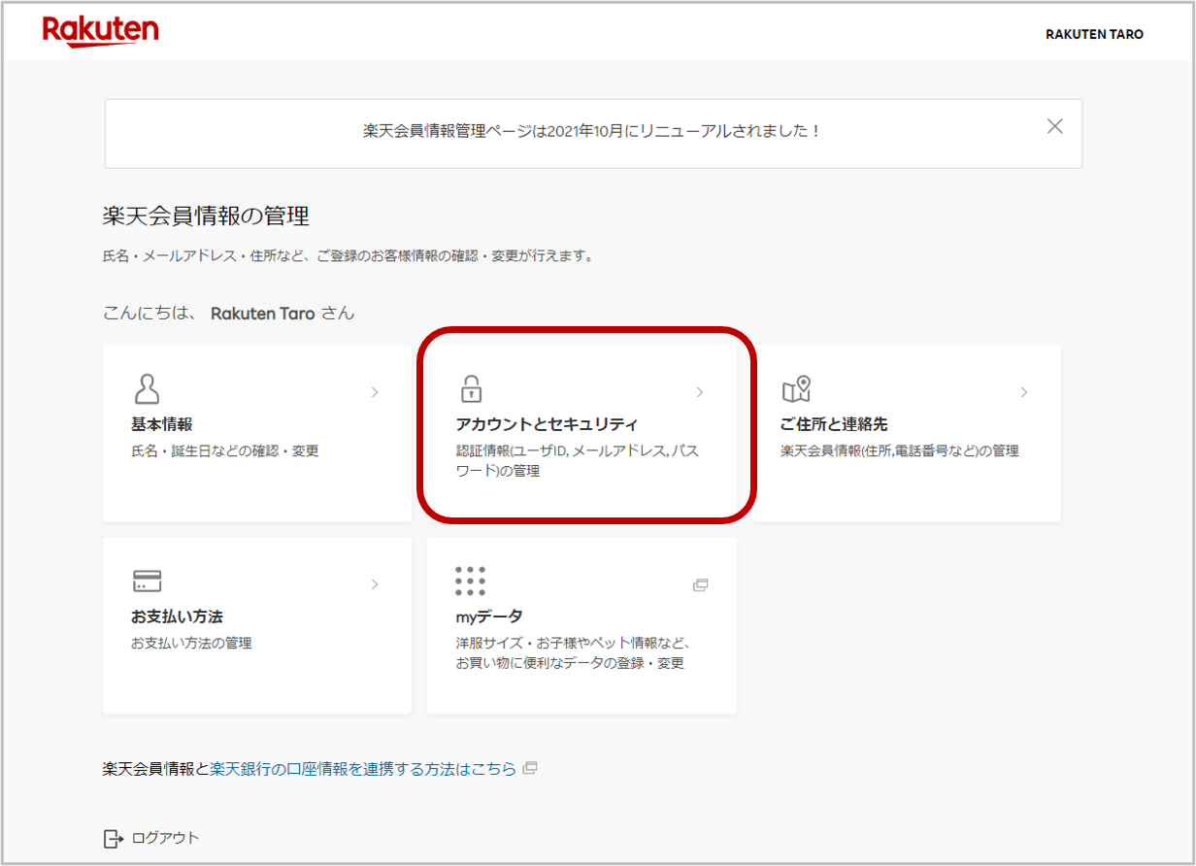
Task: Click heading 楽天会員情報の管理
Action: [x=206, y=216]
